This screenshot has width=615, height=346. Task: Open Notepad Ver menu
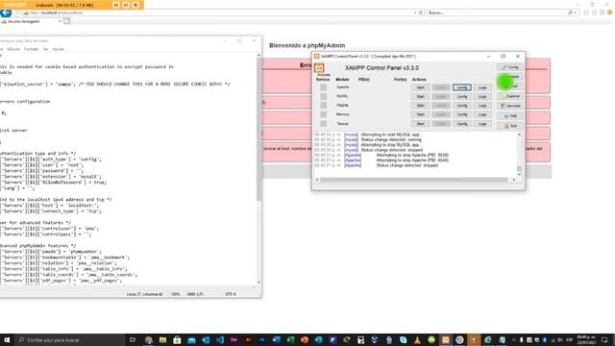pos(45,49)
